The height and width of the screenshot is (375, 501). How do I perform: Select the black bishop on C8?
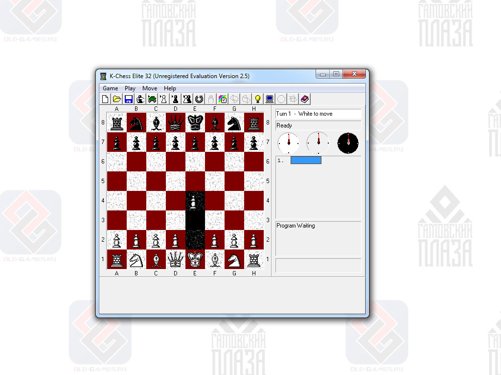click(x=156, y=123)
